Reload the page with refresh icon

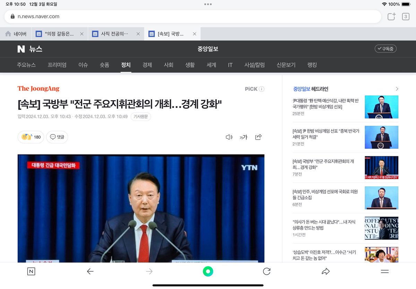(267, 272)
